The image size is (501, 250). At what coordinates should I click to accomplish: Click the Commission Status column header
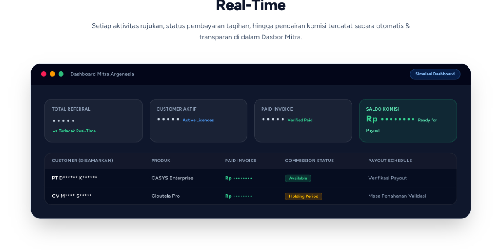click(x=310, y=161)
